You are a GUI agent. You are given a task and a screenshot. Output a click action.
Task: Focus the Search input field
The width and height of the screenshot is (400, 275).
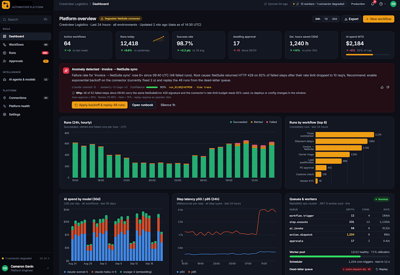(x=25, y=20)
